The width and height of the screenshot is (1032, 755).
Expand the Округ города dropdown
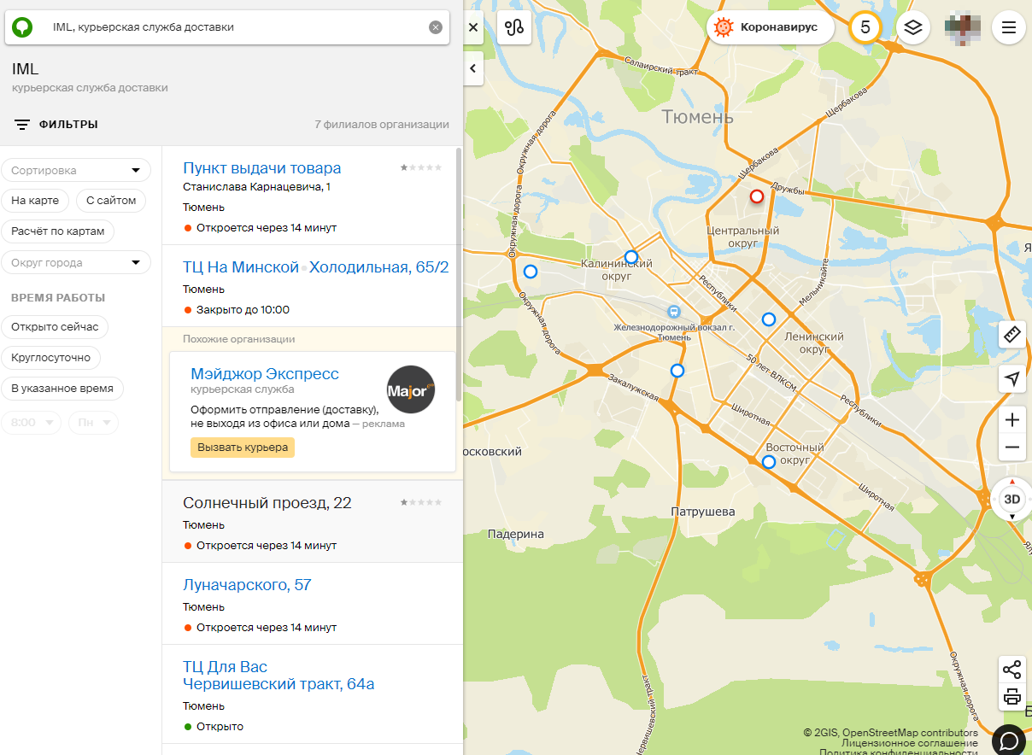coord(76,262)
